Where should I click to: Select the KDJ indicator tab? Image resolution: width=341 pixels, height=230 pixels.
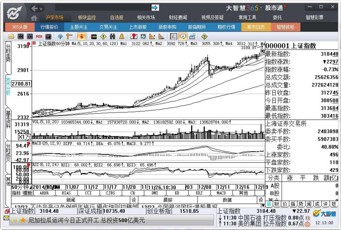tap(199, 193)
